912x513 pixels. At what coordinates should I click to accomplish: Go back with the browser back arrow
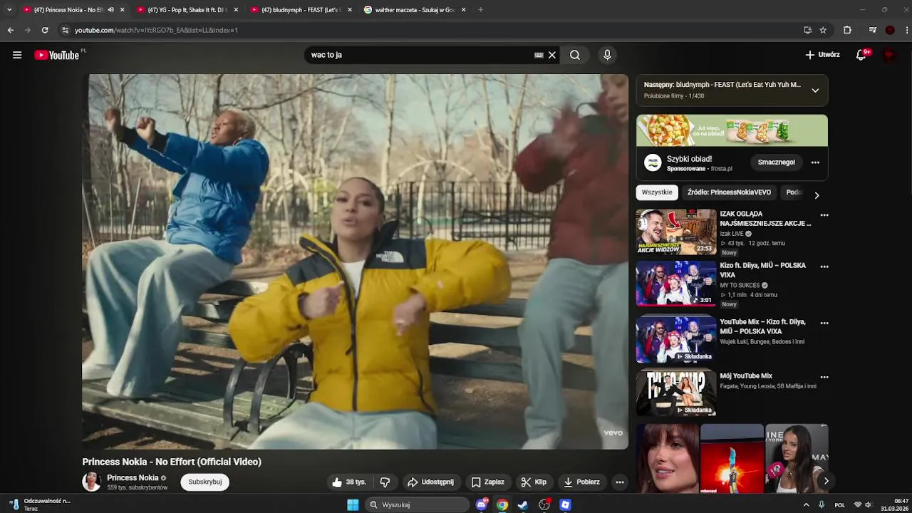coord(11,30)
